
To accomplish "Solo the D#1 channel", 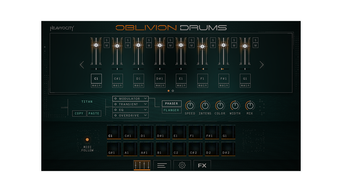I will pyautogui.click(x=170, y=40).
